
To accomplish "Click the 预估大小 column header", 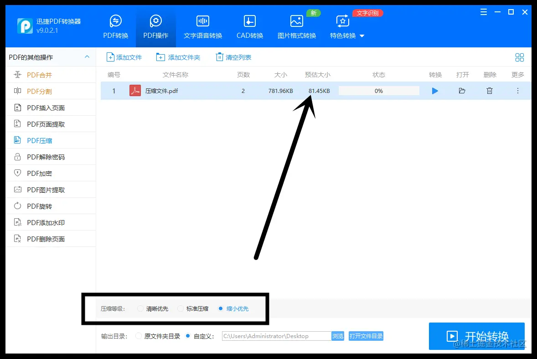I will coord(317,75).
